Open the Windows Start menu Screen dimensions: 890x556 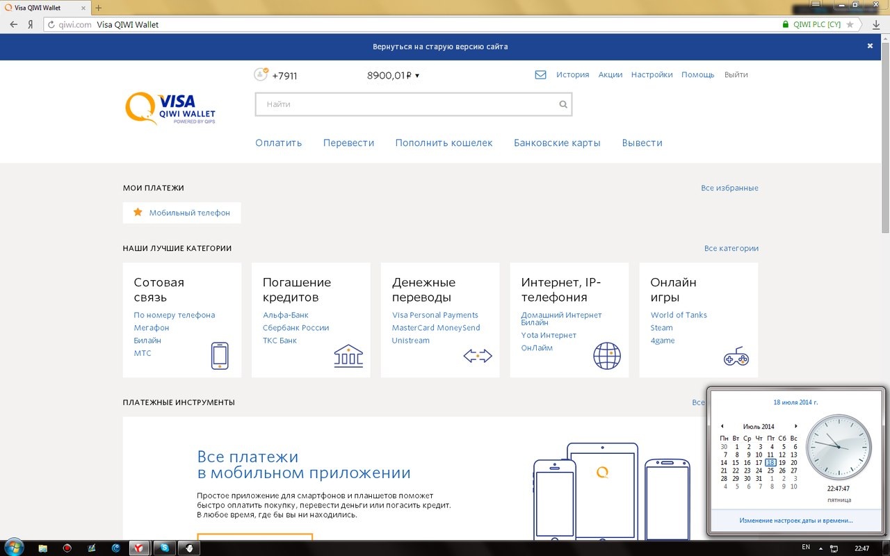[x=13, y=547]
